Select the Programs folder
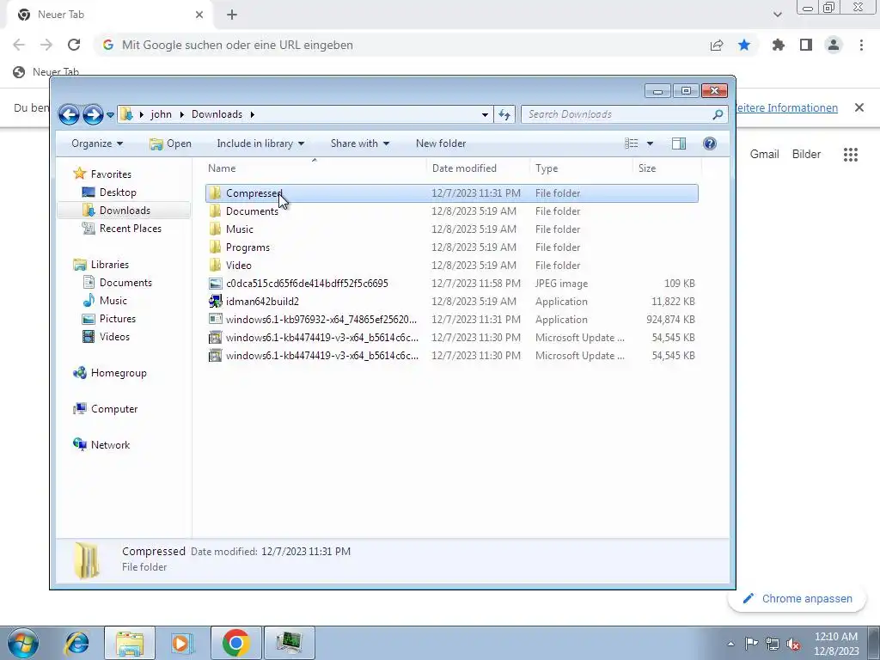This screenshot has height=660, width=880. [452, 247]
